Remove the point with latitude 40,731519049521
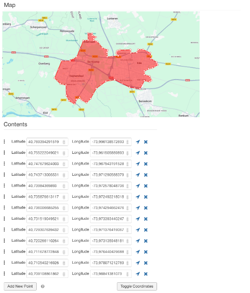This screenshot has width=250, height=293. point(146,219)
